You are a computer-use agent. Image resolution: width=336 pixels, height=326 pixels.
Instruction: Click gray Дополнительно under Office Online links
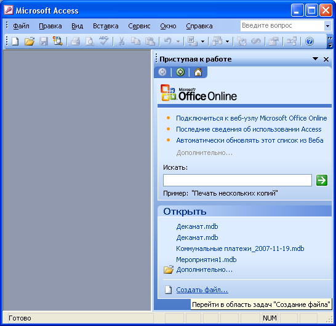[x=204, y=153]
